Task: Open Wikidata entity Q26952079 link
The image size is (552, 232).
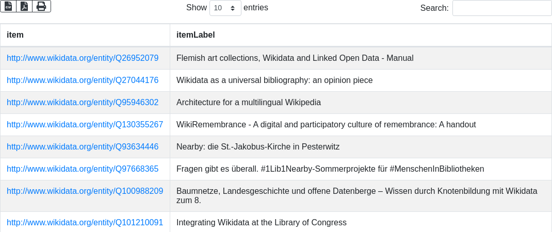Action: (x=83, y=58)
